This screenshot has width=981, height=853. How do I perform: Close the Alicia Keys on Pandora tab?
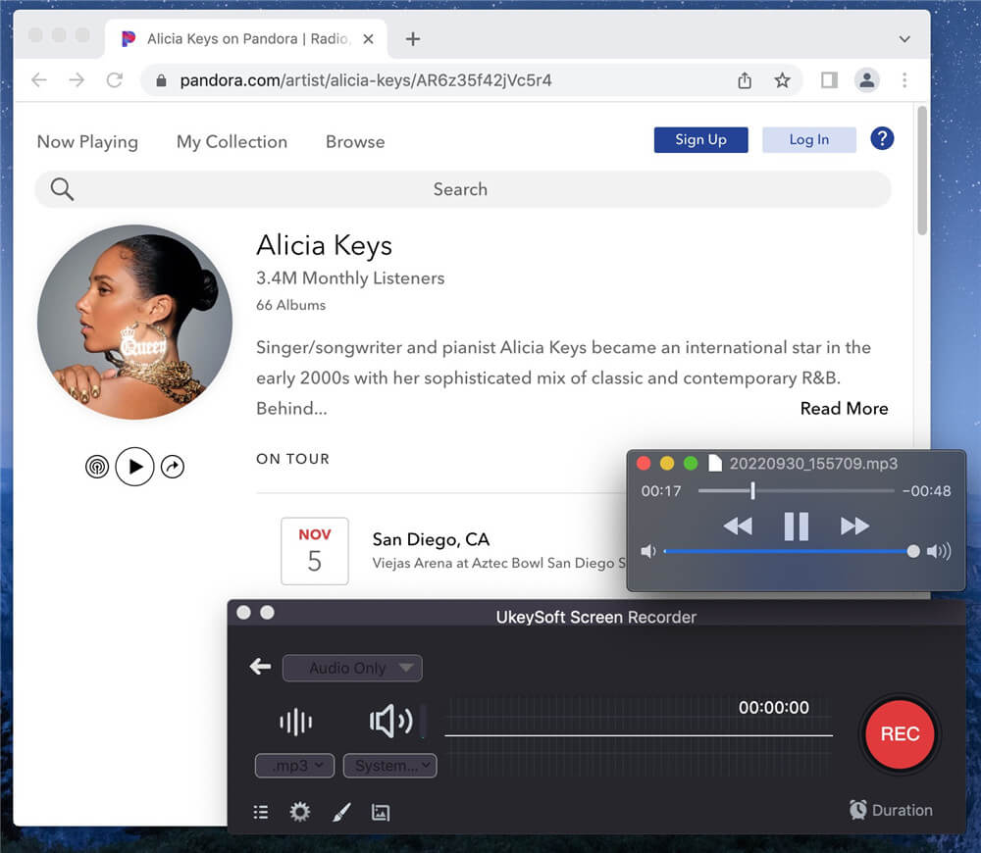point(369,39)
